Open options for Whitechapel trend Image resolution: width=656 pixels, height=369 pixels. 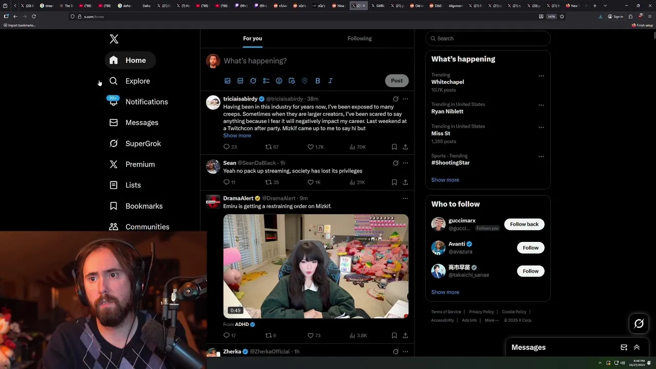tap(541, 76)
